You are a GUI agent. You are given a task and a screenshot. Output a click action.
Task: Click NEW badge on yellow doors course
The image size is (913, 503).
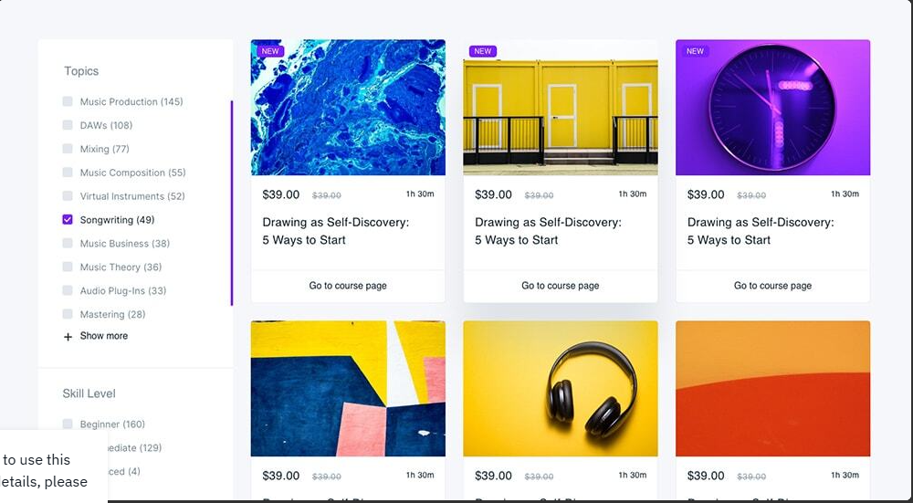click(483, 51)
